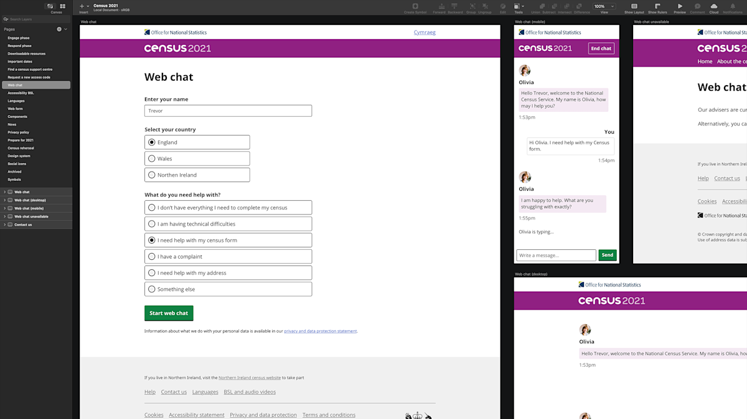Screen dimensions: 747x419
Task: Click the green Send button
Action: pyautogui.click(x=608, y=255)
